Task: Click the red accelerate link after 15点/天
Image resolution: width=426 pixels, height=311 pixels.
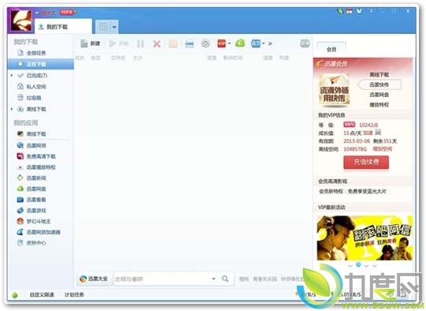Action: [368, 133]
